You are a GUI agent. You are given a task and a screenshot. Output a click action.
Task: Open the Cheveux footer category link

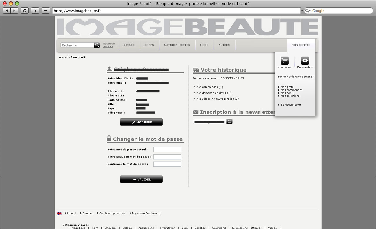click(110, 228)
